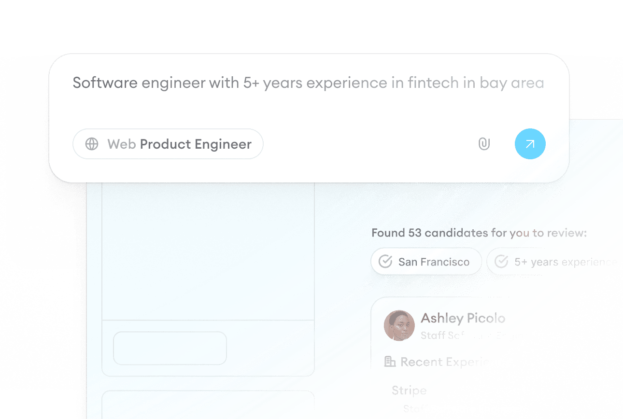Click the paperclip attachment icon
This screenshot has height=419, width=623.
(x=484, y=144)
